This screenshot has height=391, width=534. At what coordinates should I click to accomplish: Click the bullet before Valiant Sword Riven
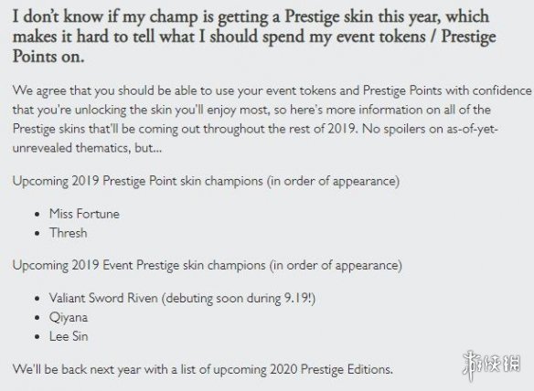(x=37, y=299)
